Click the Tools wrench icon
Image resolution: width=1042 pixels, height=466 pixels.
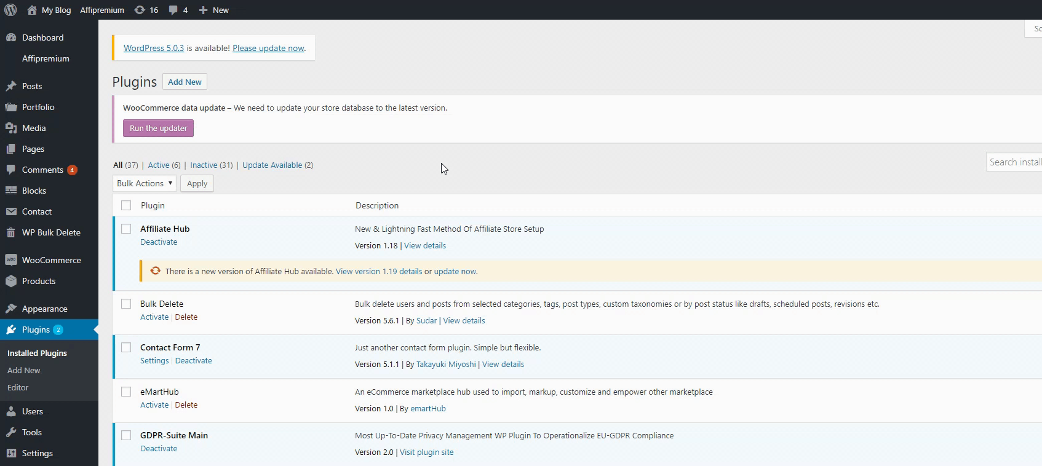point(11,432)
